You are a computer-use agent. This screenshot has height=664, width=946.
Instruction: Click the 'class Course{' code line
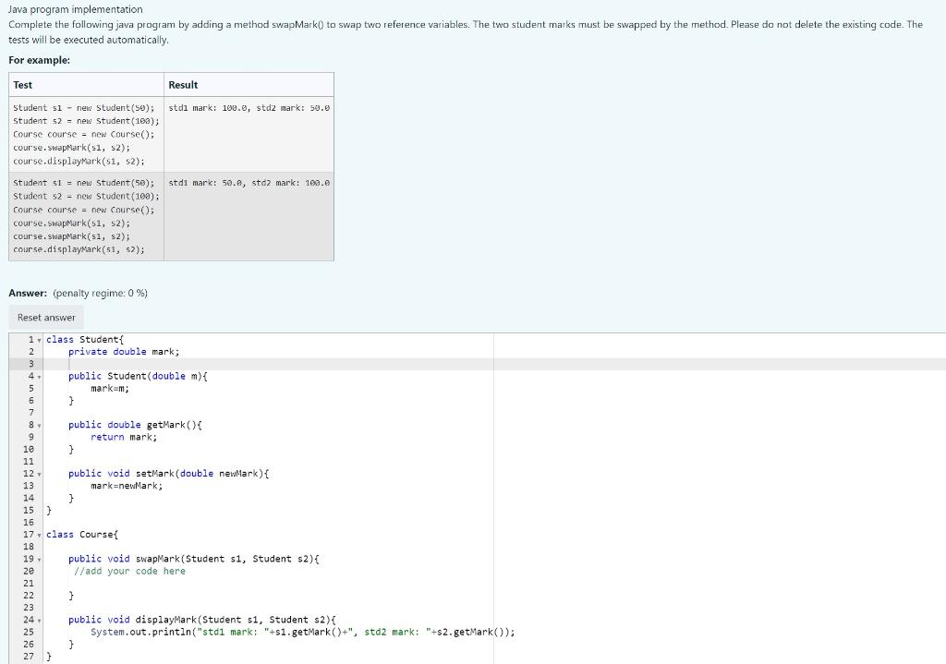point(82,535)
